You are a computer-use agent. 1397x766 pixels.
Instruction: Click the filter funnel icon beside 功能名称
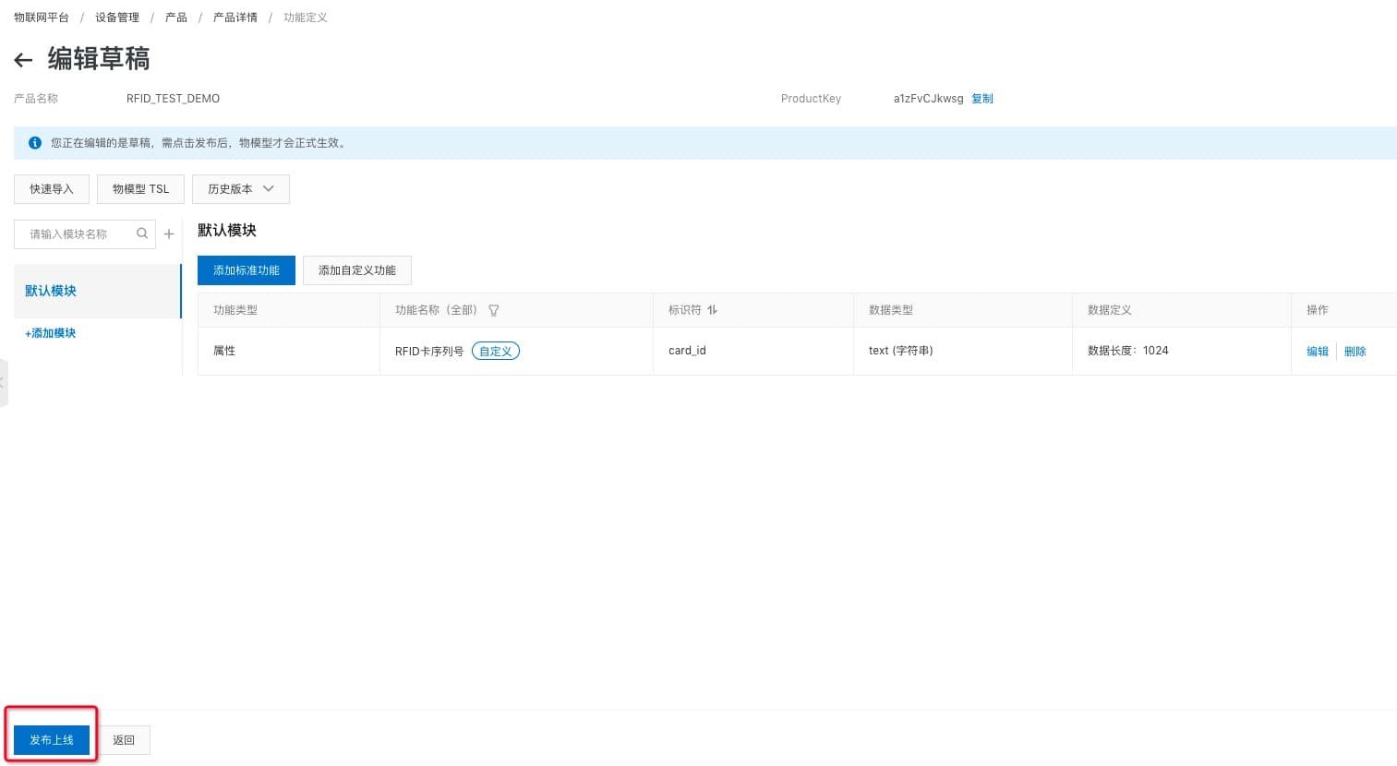(x=494, y=310)
